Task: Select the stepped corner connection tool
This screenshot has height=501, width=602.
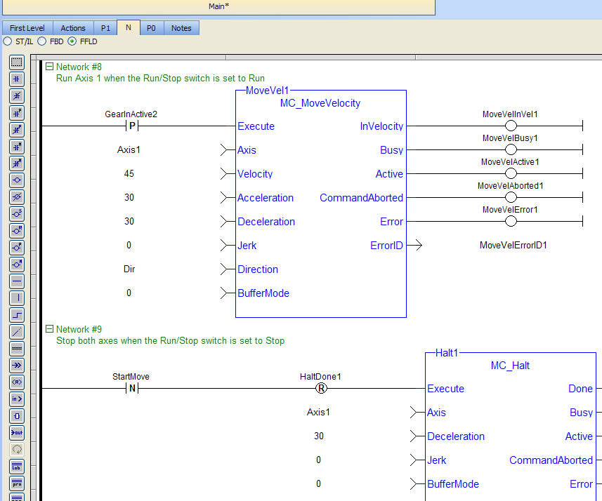Action: click(x=17, y=315)
